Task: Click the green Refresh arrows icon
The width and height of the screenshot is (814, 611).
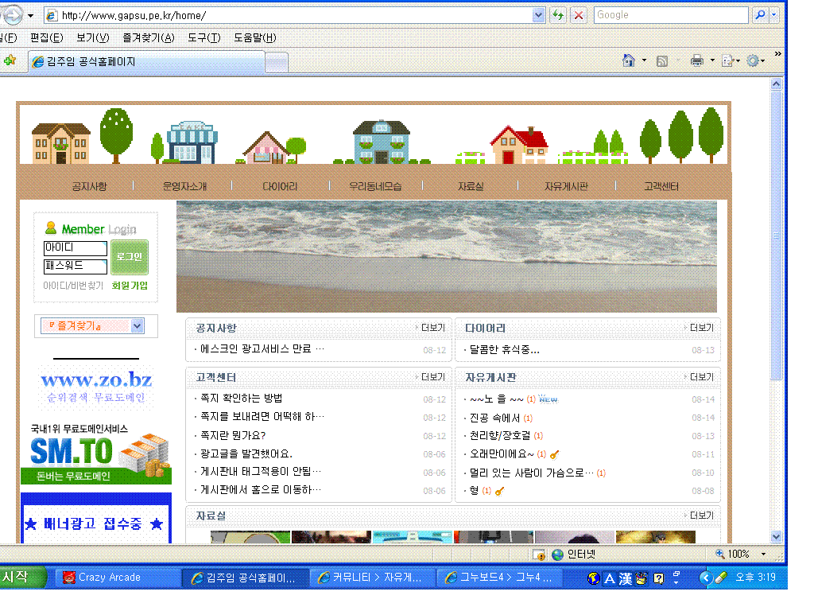Action: [558, 15]
